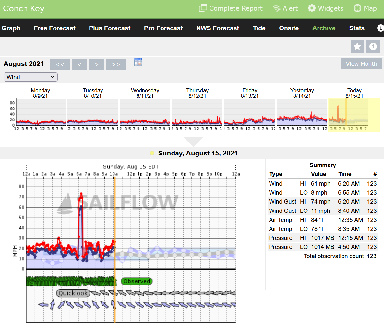
Task: Click the Air Temp HI 84 °F value
Action: click(318, 220)
